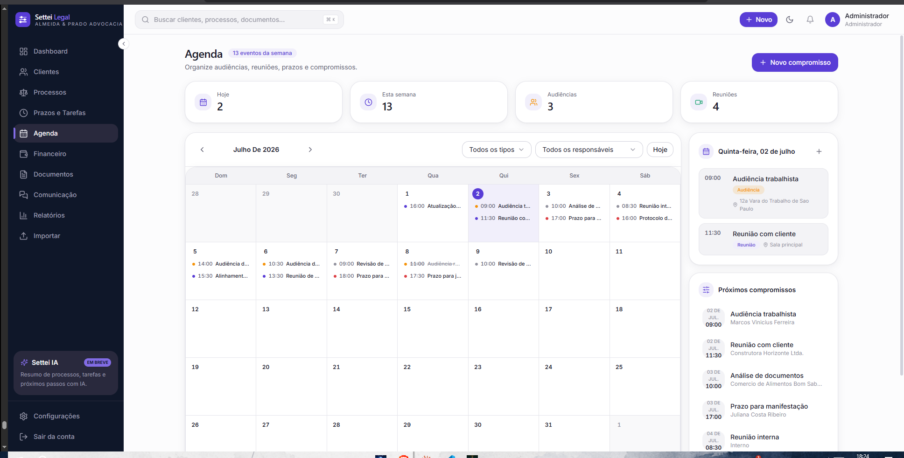Open the Todos os tipos dropdown

coord(497,150)
